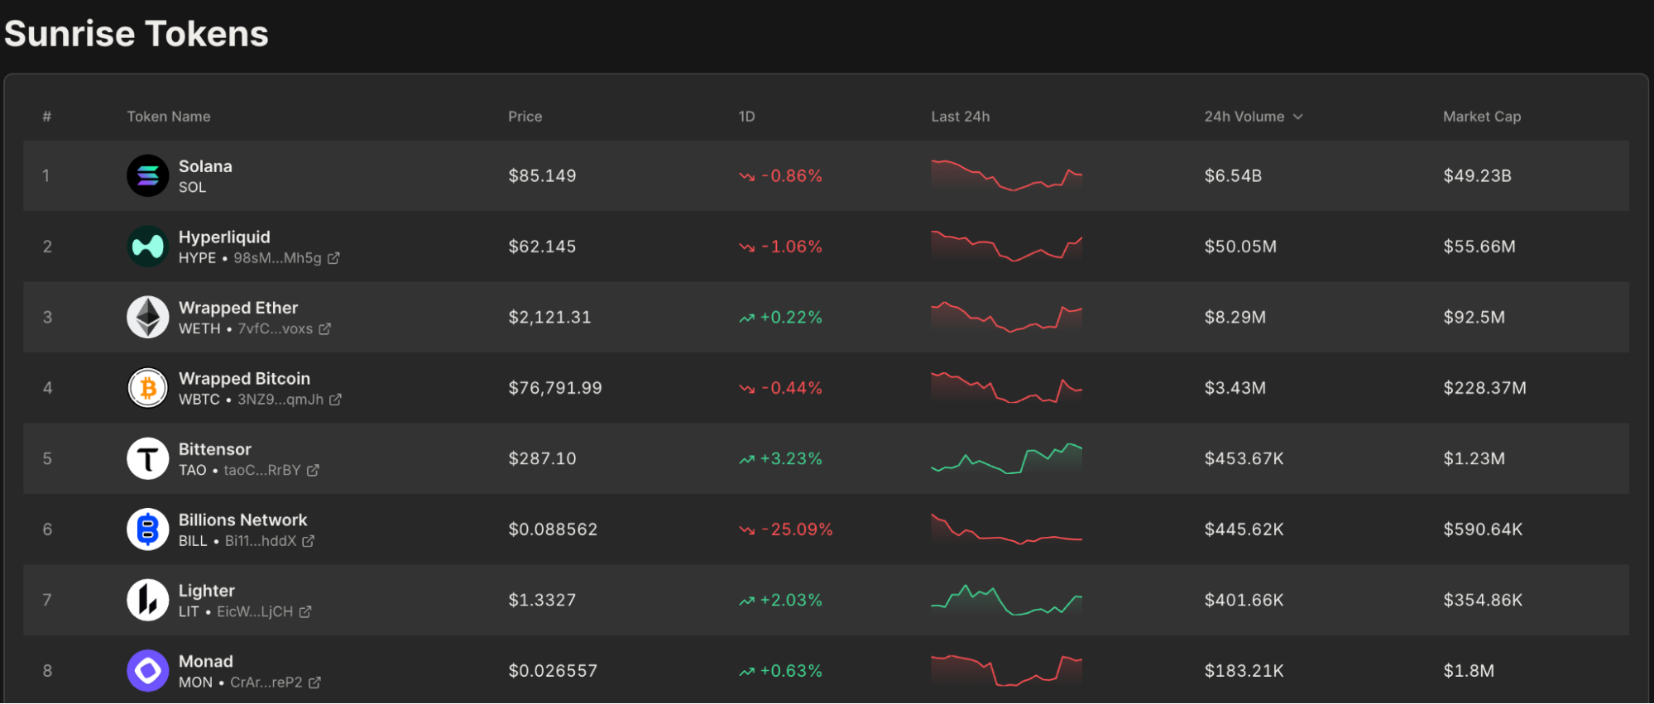Click the downtrend arrow beside Wrapped Bitcoin -0.44%
Screen dimensions: 1654x704
tap(747, 388)
